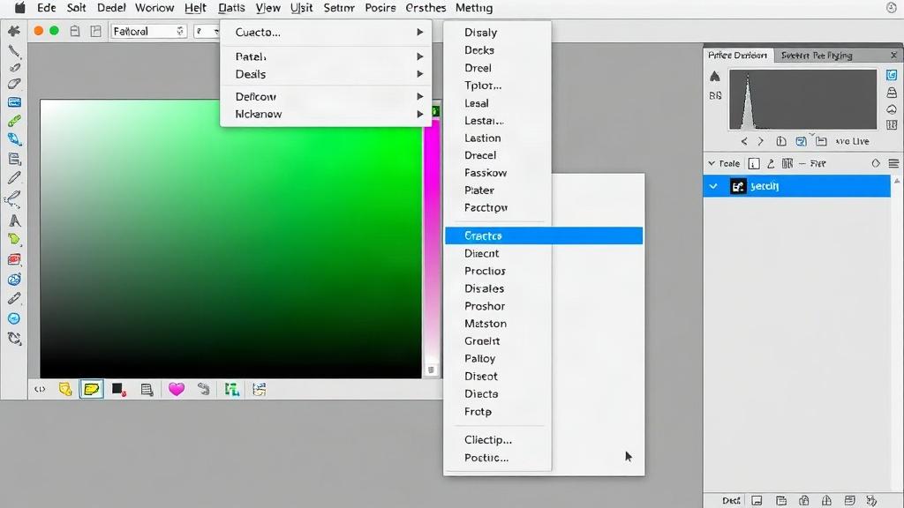Viewport: 904px width, 508px height.
Task: Expand the Nckenow submenu arrow
Action: pyautogui.click(x=420, y=114)
